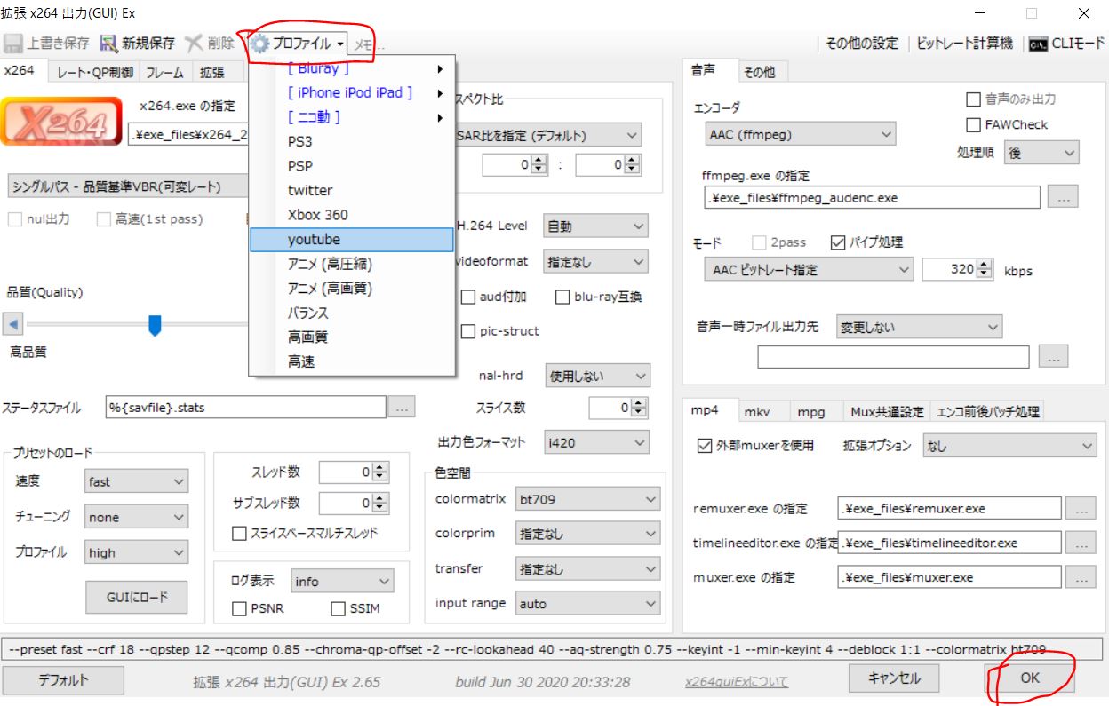Enable the PSNR checkbox
The width and height of the screenshot is (1109, 706).
click(x=239, y=609)
